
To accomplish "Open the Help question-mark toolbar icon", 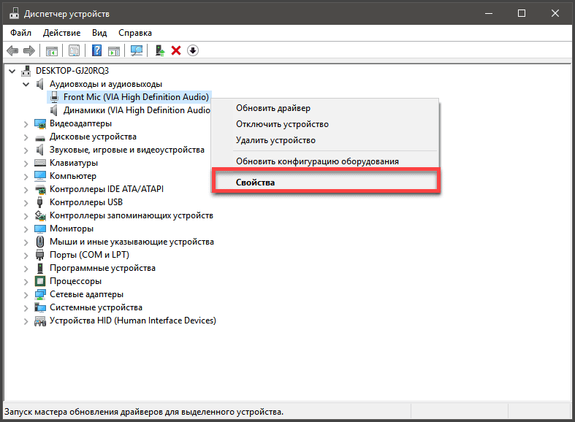I will [x=96, y=50].
